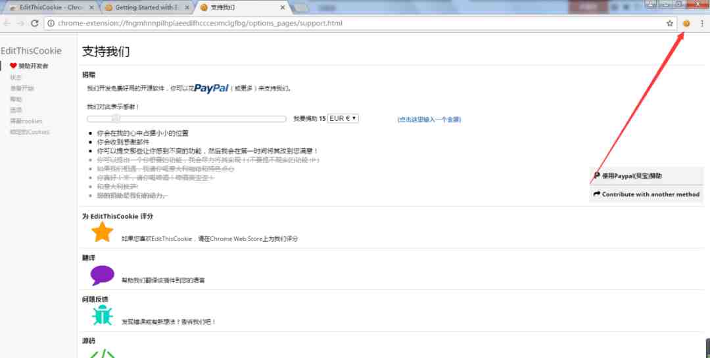Click the donation amount slider handle

(x=116, y=119)
